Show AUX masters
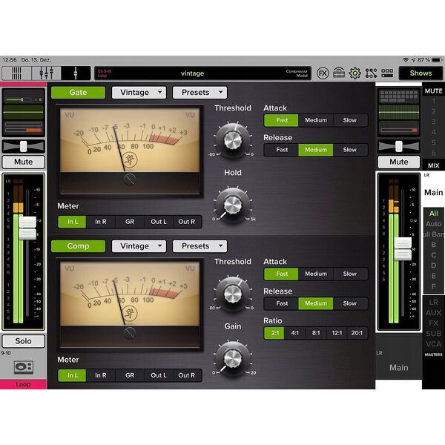 (433, 313)
